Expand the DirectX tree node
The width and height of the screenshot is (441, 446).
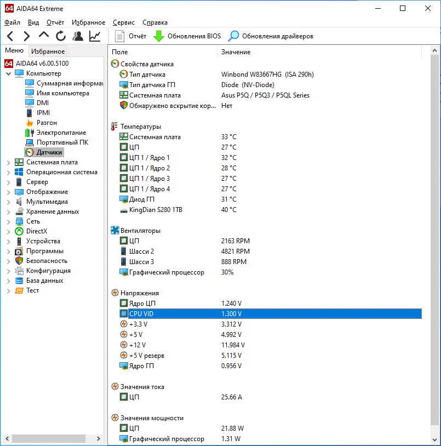(9, 232)
